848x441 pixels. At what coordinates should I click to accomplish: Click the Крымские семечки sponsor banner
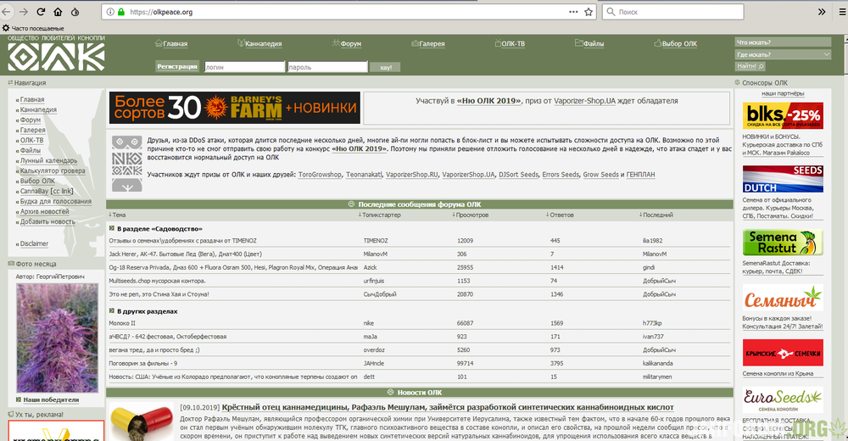(783, 353)
